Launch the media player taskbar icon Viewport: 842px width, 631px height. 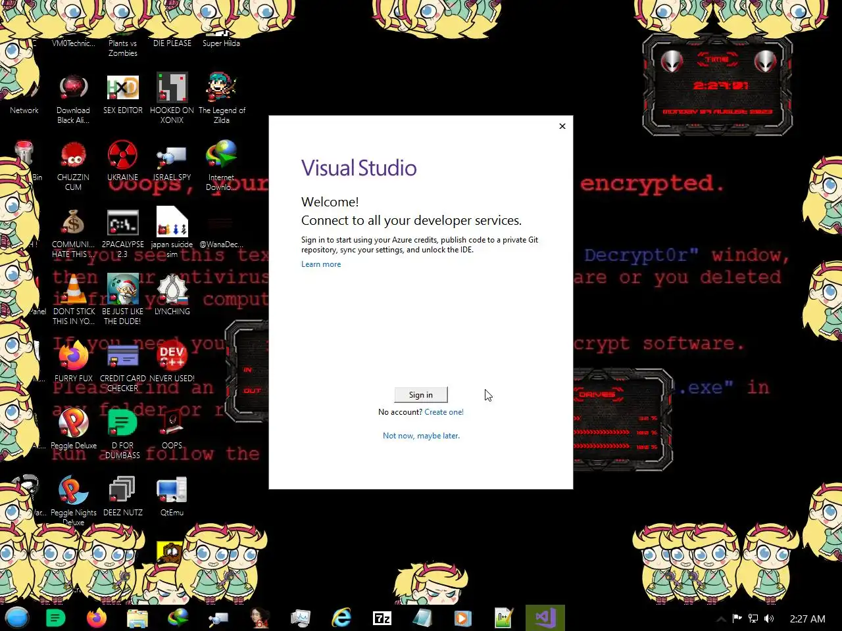tap(462, 618)
